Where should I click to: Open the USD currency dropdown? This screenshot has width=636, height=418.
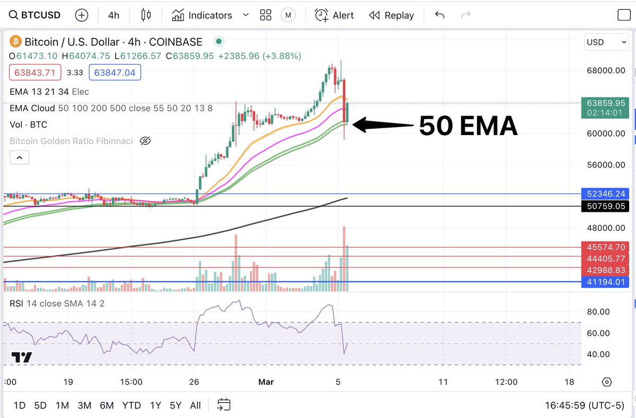click(606, 42)
